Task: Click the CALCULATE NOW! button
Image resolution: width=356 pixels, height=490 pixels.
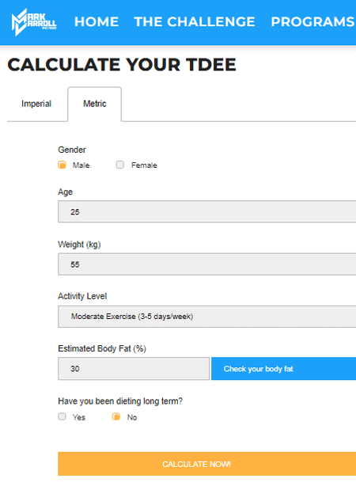Action: [207, 464]
